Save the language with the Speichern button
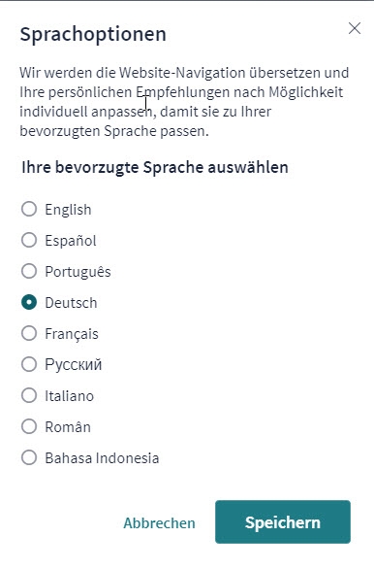The width and height of the screenshot is (374, 570). (283, 522)
